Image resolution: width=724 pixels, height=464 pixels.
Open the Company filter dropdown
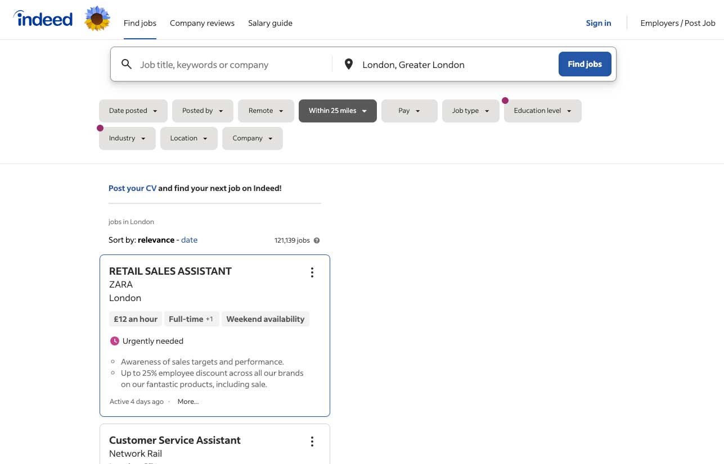pos(253,138)
